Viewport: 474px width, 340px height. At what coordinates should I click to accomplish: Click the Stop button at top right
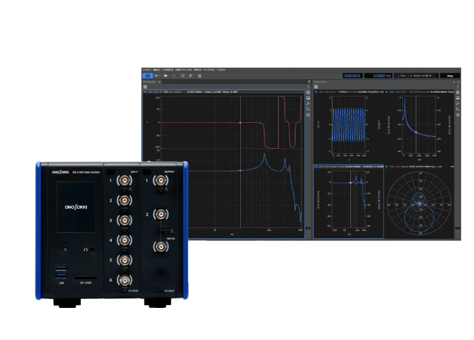(x=449, y=76)
